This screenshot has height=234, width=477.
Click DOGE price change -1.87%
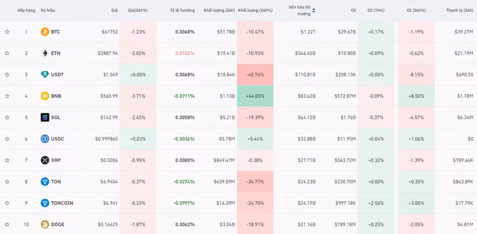[x=138, y=225]
